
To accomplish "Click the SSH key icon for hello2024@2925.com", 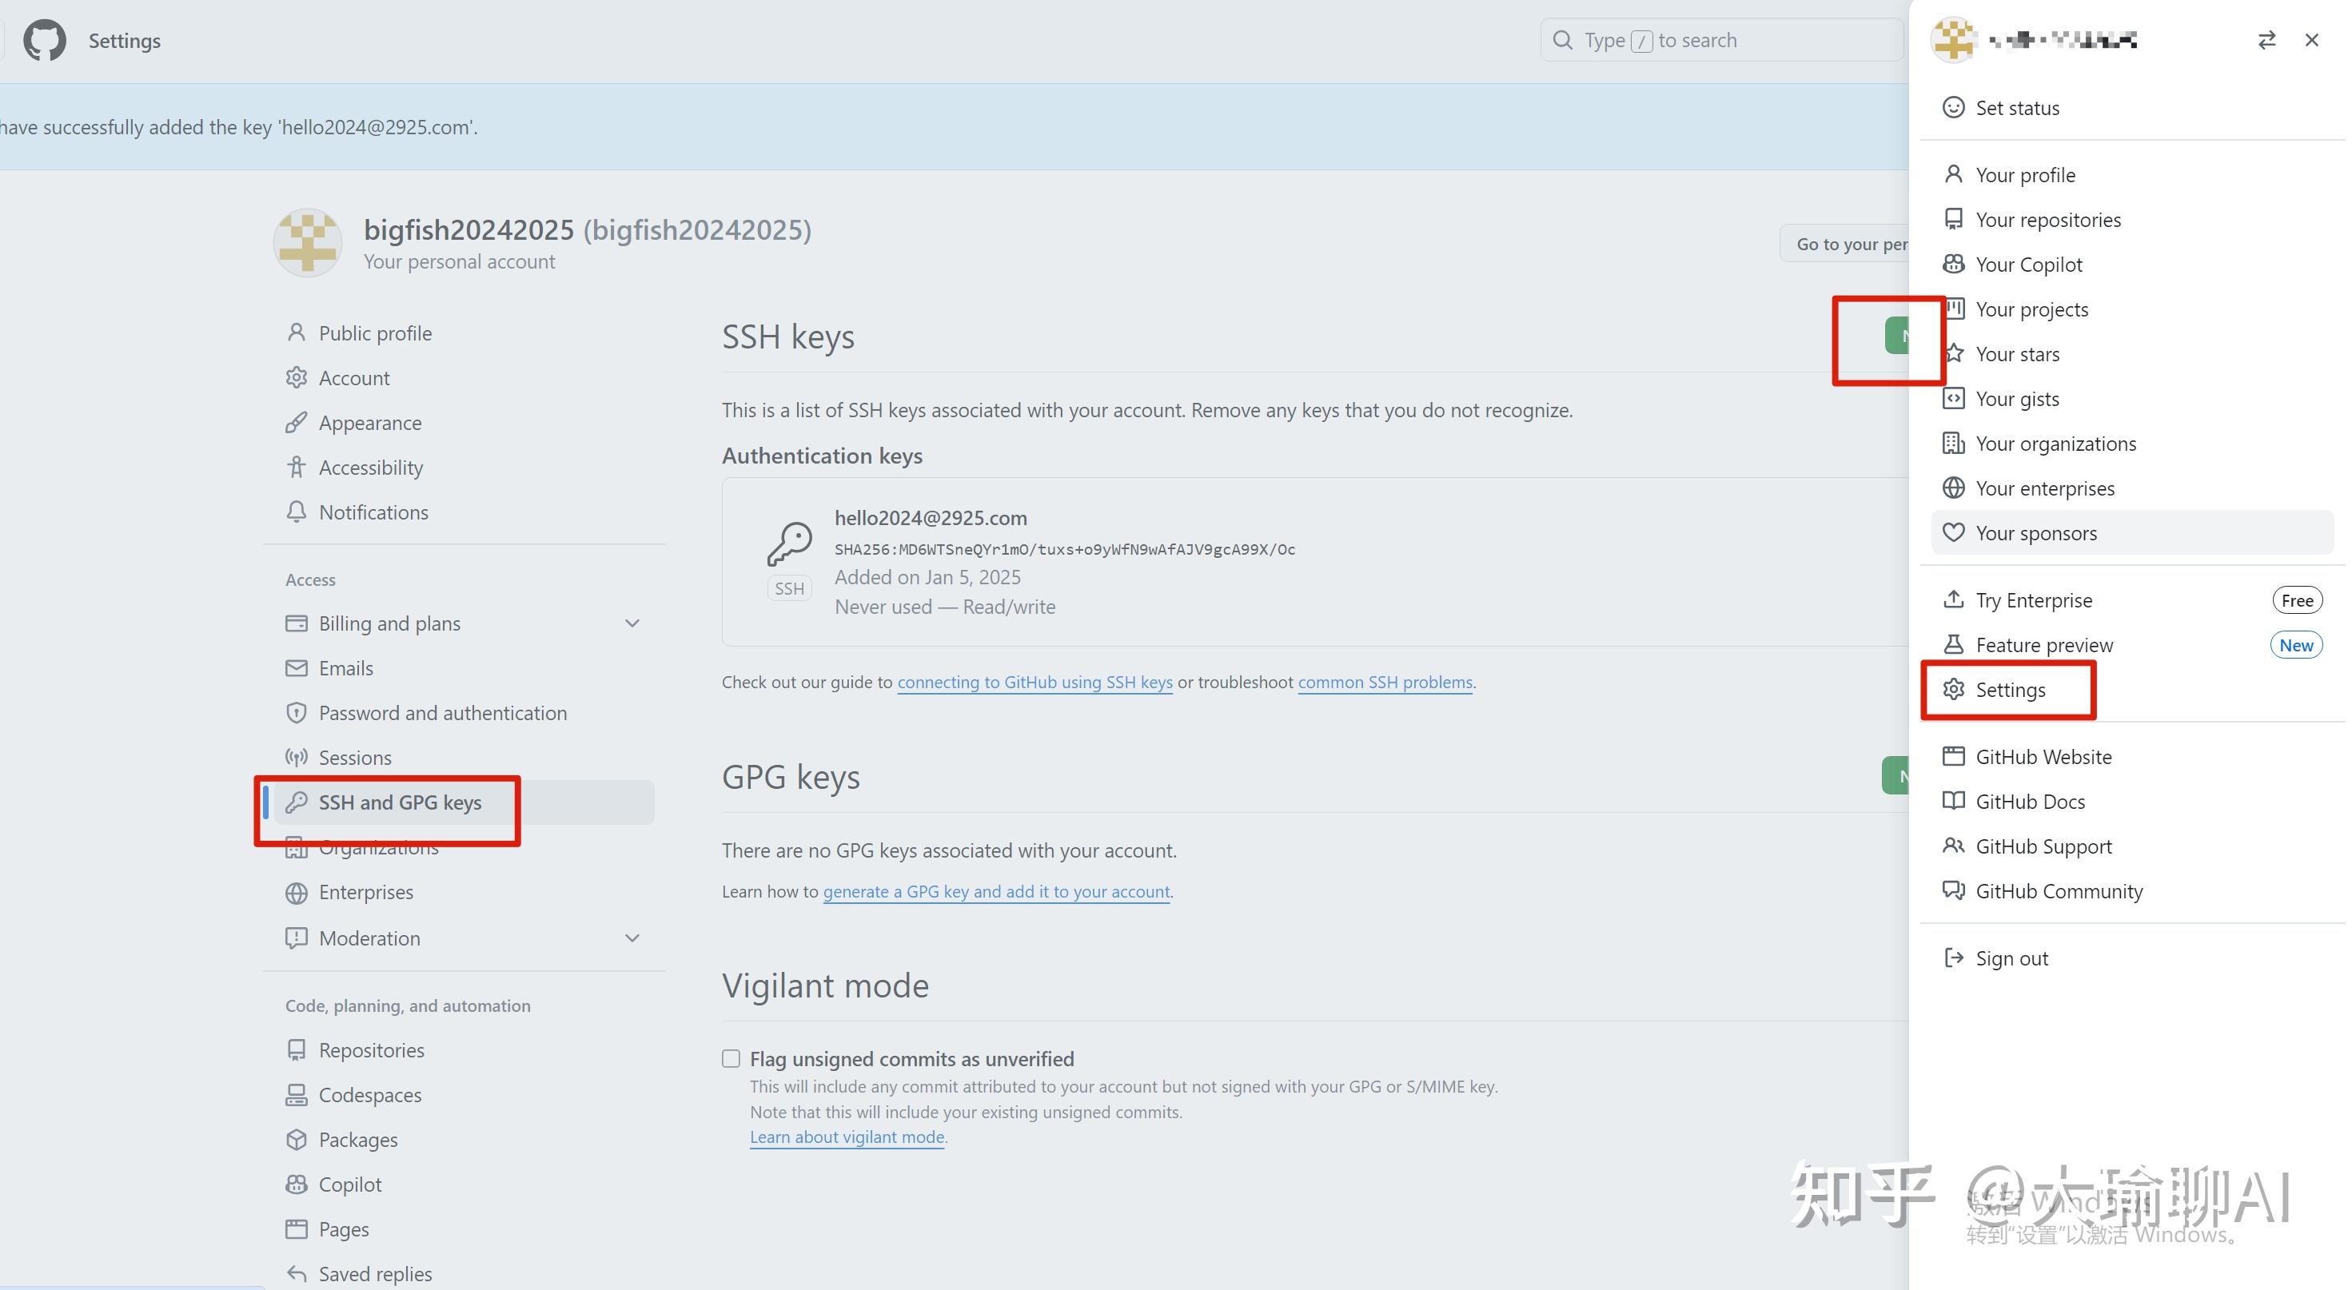I will coord(789,544).
